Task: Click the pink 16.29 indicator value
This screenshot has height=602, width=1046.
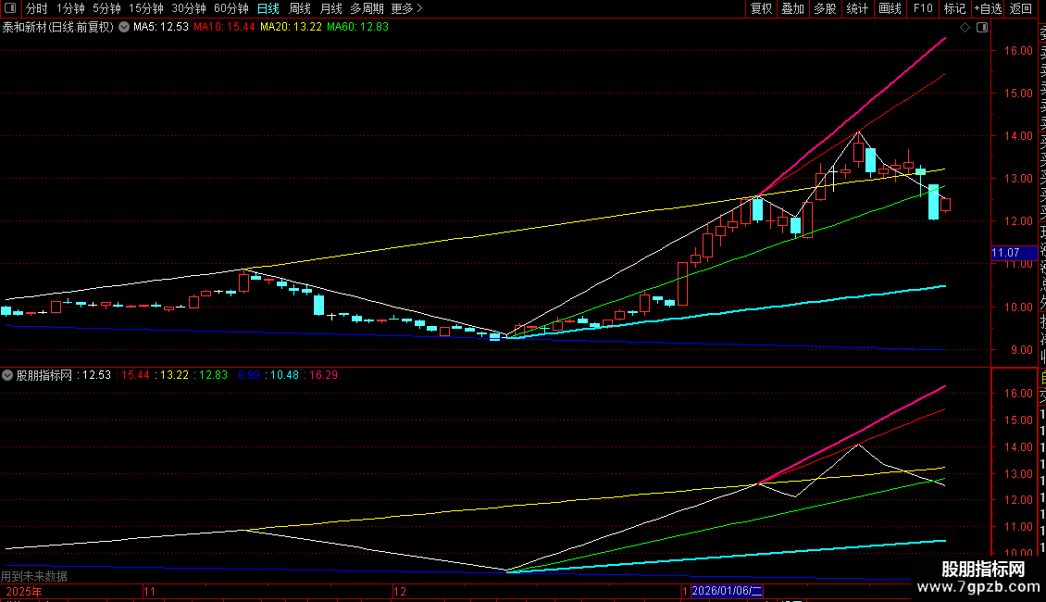Action: point(324,375)
